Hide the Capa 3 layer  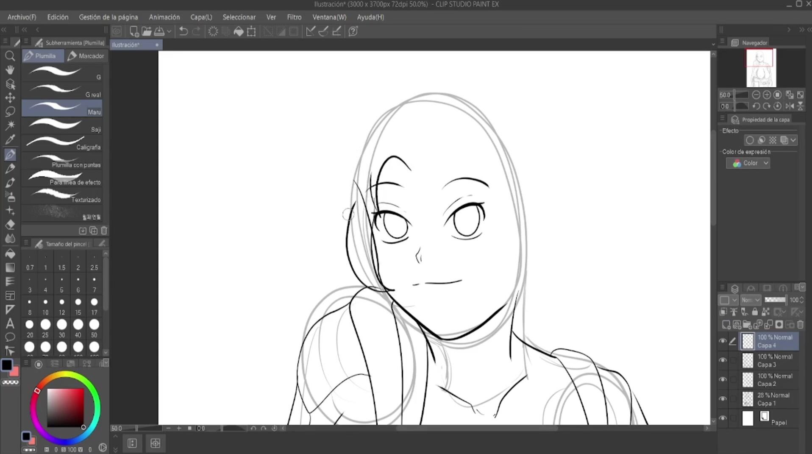coord(723,360)
